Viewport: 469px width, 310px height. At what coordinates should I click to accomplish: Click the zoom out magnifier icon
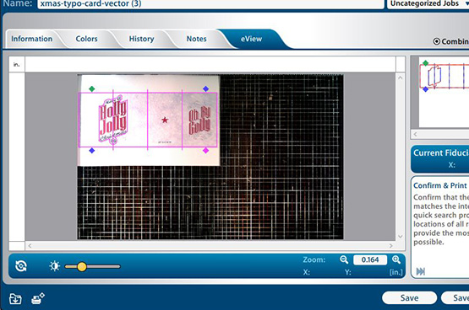(x=344, y=259)
